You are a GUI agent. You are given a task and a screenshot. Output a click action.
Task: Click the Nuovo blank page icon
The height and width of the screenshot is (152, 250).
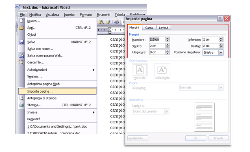22,21
